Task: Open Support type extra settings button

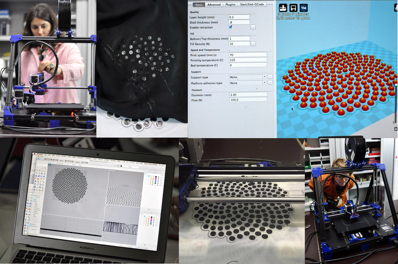Action: coord(270,77)
